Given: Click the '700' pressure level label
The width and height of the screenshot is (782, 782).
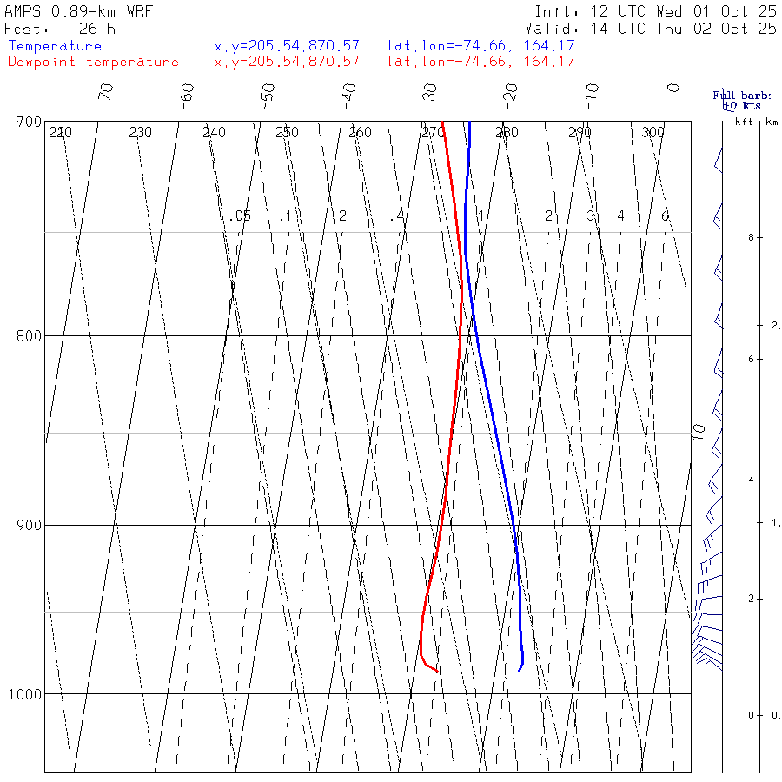Looking at the screenshot, I should [29, 123].
